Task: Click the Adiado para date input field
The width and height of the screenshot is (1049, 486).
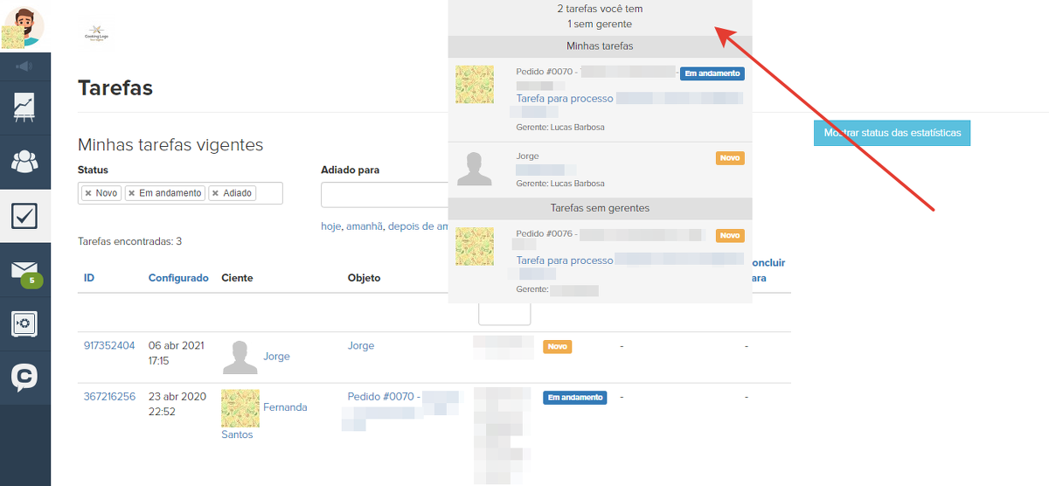Action: click(x=385, y=195)
